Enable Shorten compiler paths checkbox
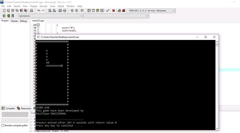The width and height of the screenshot is (240, 133). click(x=3, y=126)
